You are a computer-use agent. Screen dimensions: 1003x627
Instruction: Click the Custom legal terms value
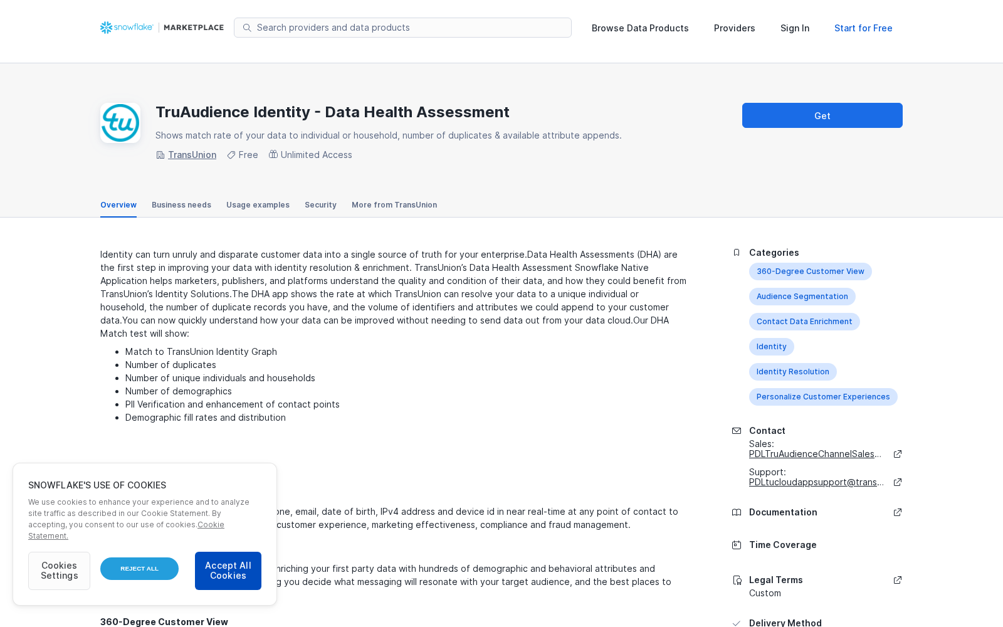click(x=765, y=593)
